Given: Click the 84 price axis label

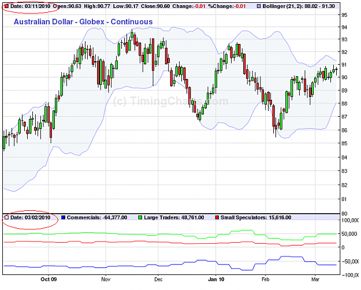Looking at the screenshot, I should pos(344,158).
